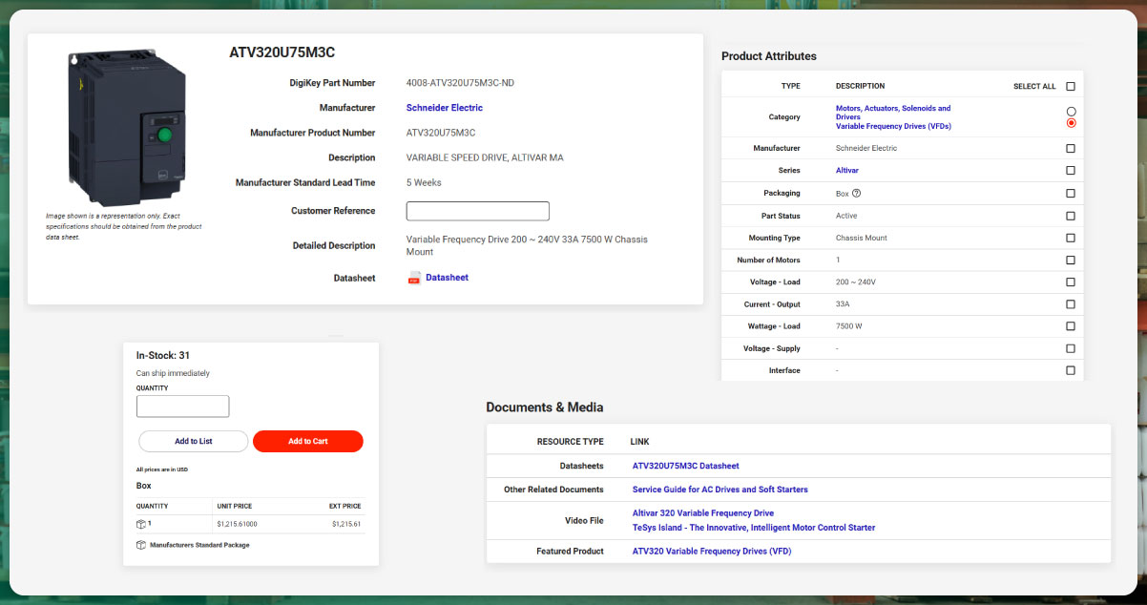Check the Interface attribute checkbox
Screen dimensions: 1147x605
[1071, 370]
